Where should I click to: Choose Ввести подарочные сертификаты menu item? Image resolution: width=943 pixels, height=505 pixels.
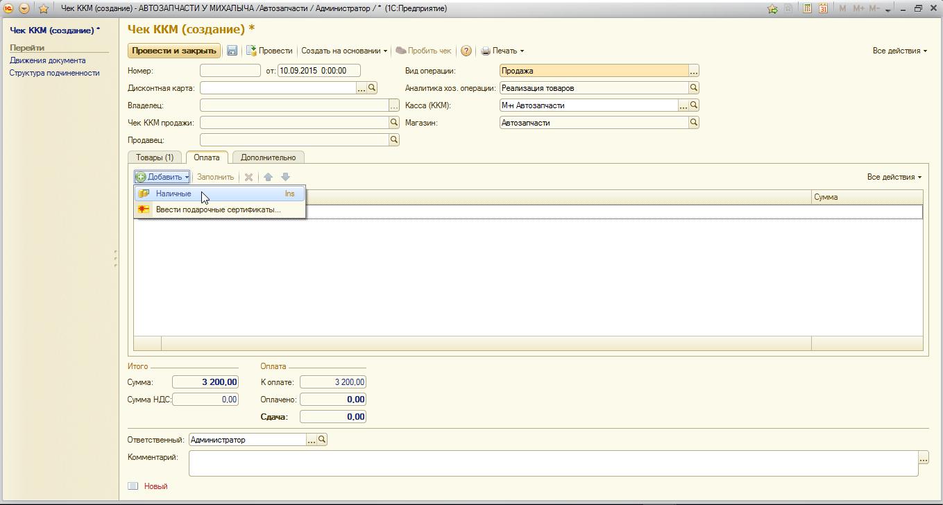218,209
